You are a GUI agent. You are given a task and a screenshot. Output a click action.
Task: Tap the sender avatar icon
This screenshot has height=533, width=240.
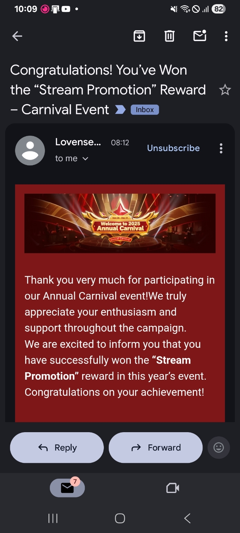30,150
